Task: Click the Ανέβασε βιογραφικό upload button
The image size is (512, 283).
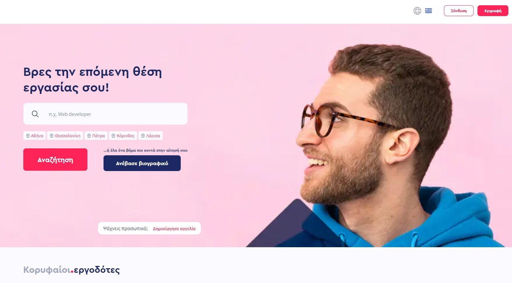Action: 142,163
